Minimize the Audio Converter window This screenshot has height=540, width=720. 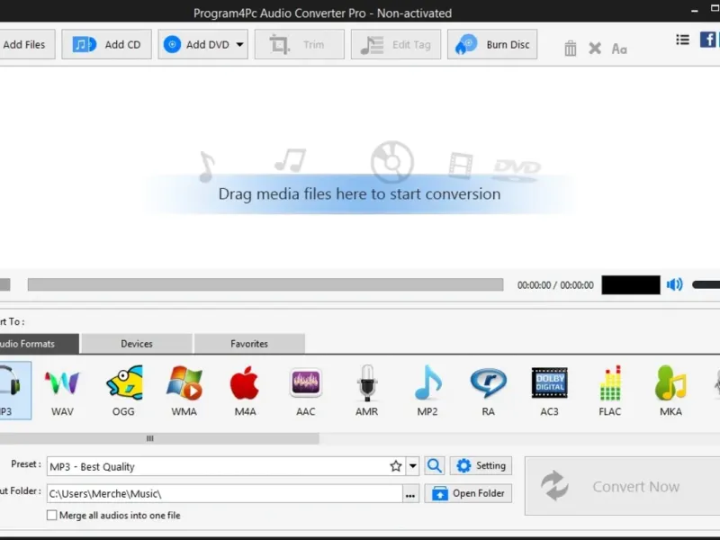(x=695, y=11)
